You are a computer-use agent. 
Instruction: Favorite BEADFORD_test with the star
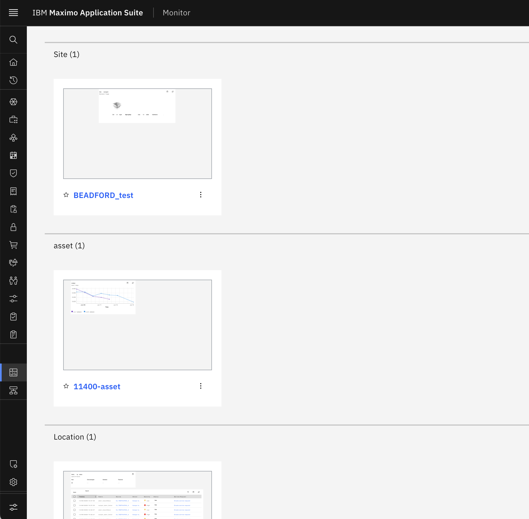(66, 195)
